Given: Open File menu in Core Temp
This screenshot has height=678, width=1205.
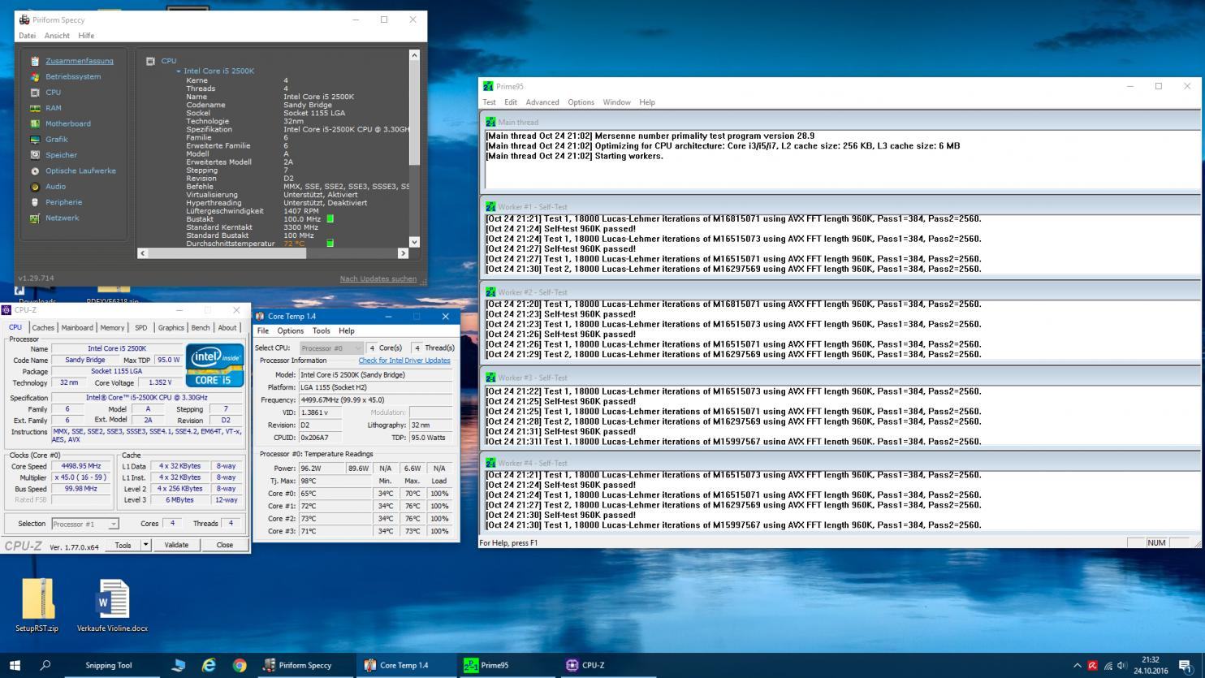Looking at the screenshot, I should pos(263,330).
